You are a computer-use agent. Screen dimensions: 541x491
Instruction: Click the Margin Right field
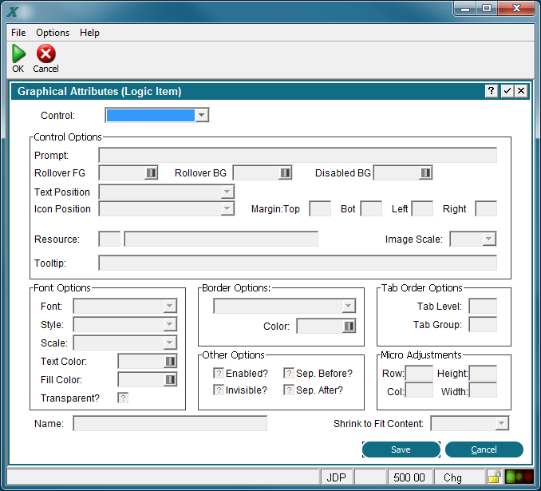[486, 208]
